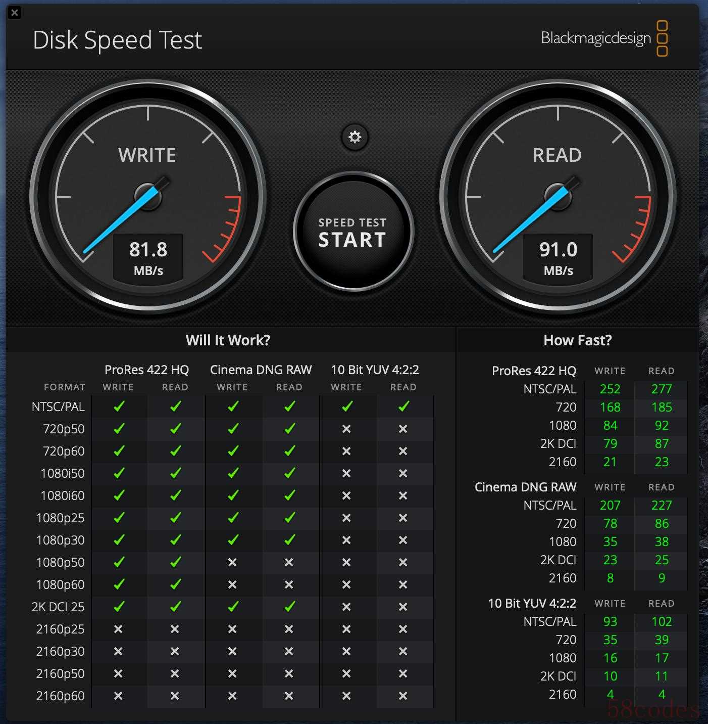Click 1080p30 Cinema DNG RAW write checkmark
This screenshot has height=724, width=708.
pos(233,539)
